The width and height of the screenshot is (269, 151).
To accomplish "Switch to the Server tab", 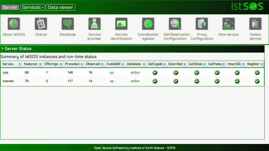I will click(10, 7).
